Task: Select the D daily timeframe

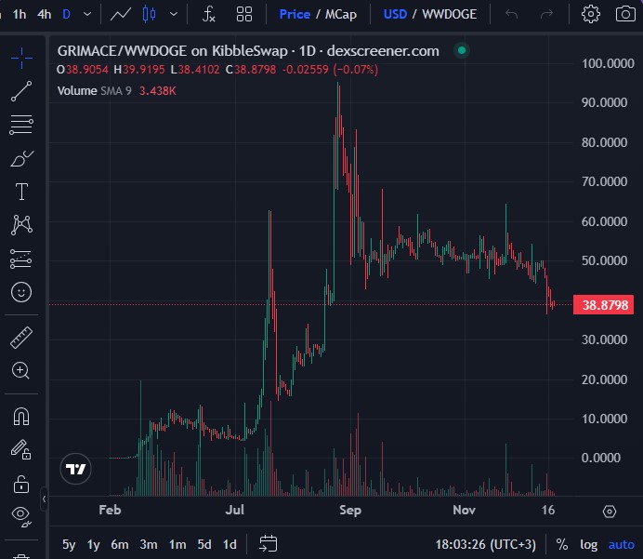Action: 66,14
